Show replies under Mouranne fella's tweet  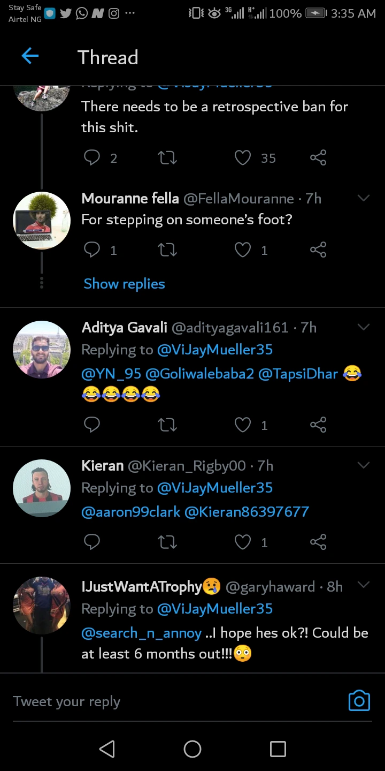(x=124, y=284)
